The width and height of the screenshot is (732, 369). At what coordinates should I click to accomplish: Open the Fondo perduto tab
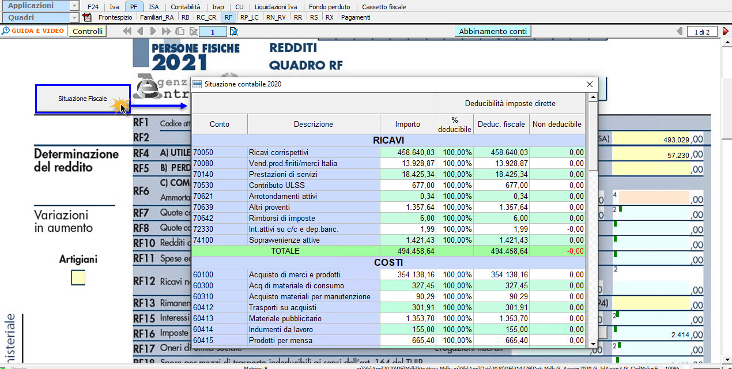[x=330, y=7]
